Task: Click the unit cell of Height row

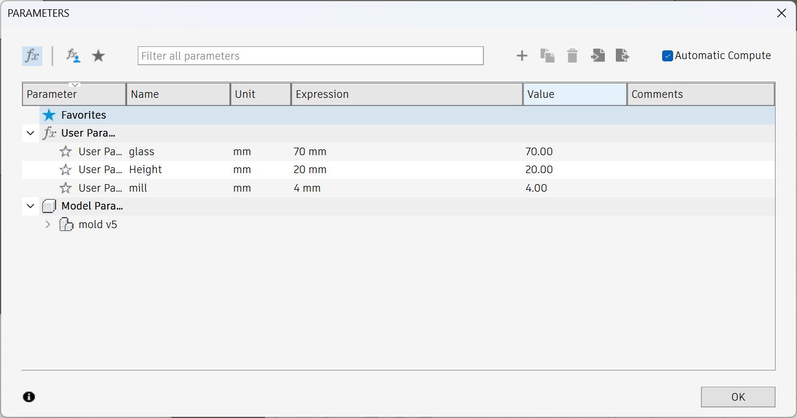Action: (242, 170)
